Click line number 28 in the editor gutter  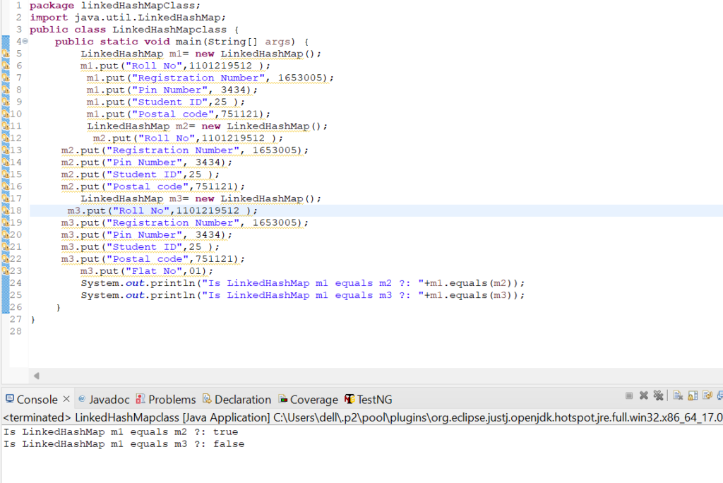click(x=16, y=331)
